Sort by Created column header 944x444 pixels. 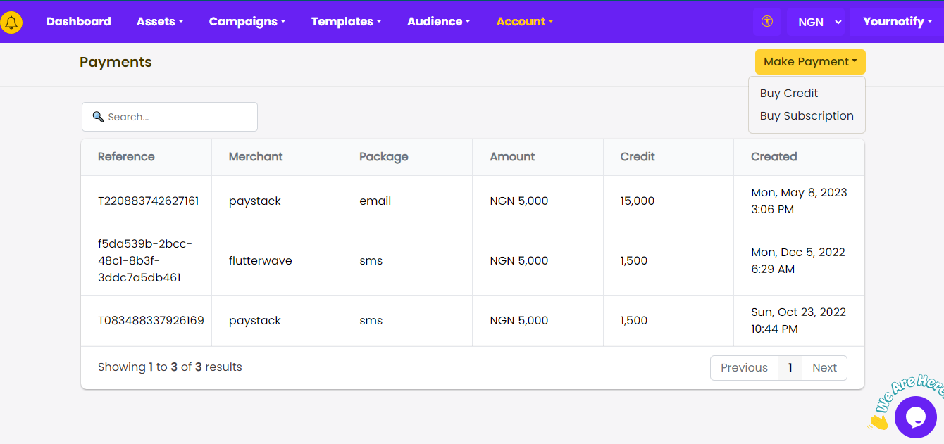799,157
